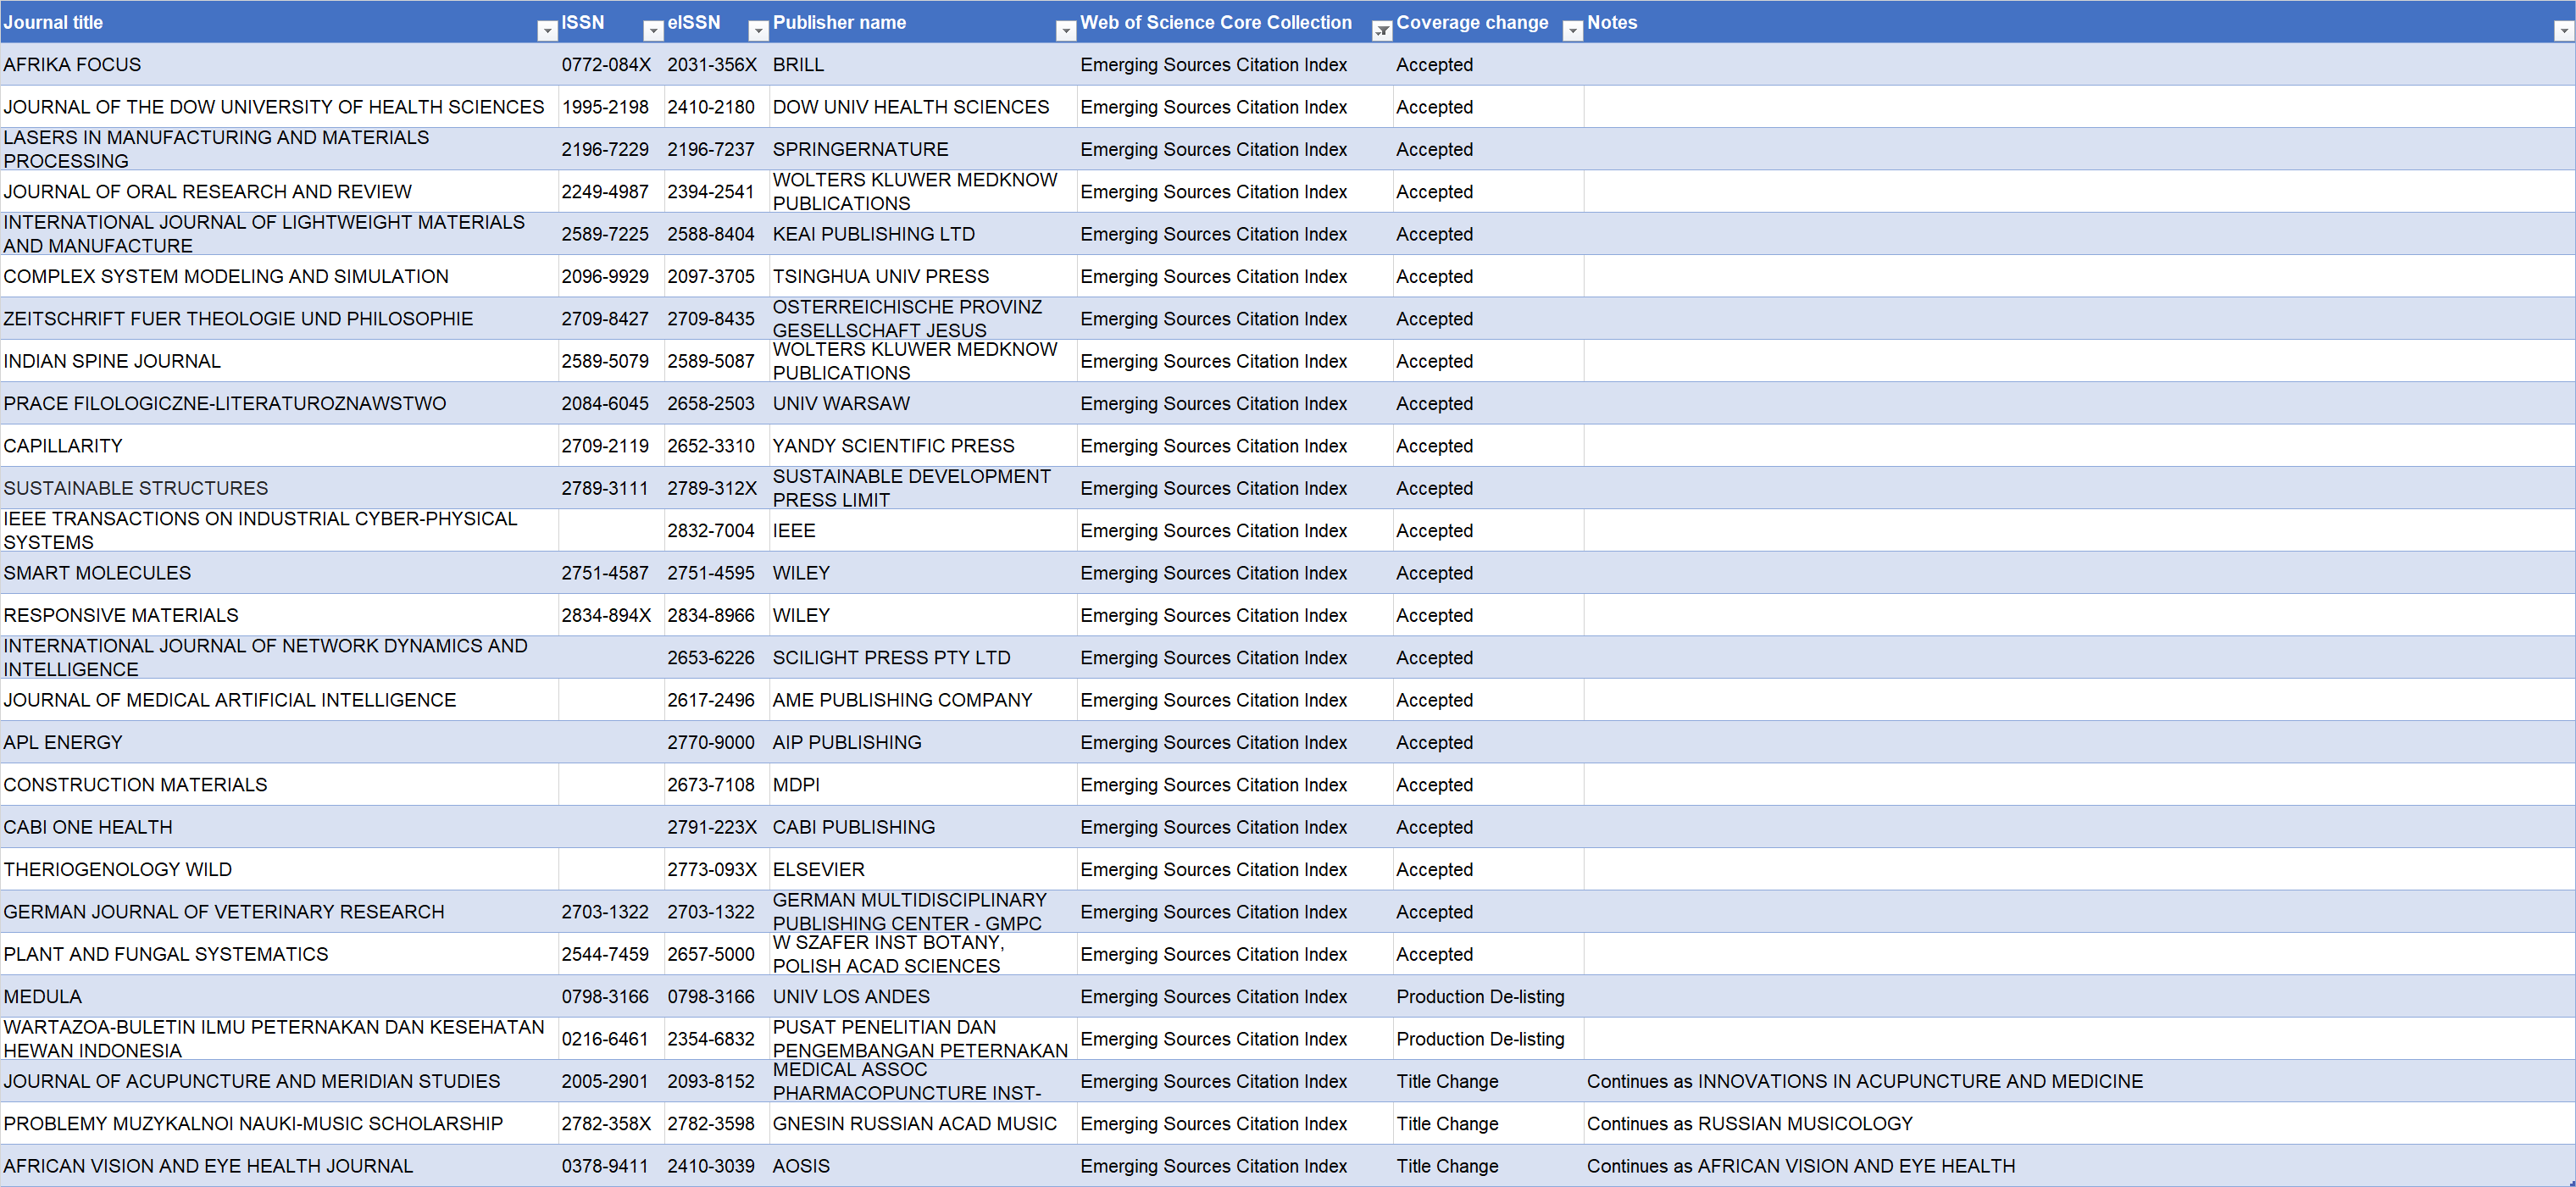Select YANDY SCIENTIFIC PRESS cell
Viewport: 2576px width, 1187px height.
(x=923, y=446)
